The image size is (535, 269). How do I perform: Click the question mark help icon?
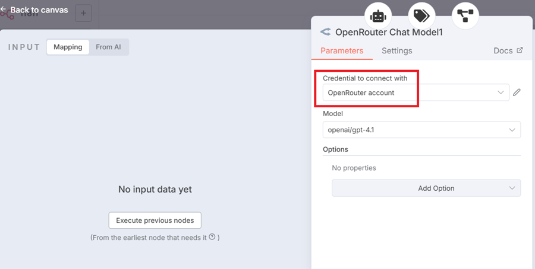(212, 237)
